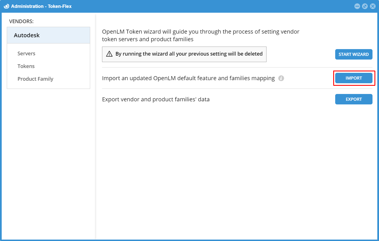379x241 pixels.
Task: Click the wizard deletion warning banner
Action: 184,54
